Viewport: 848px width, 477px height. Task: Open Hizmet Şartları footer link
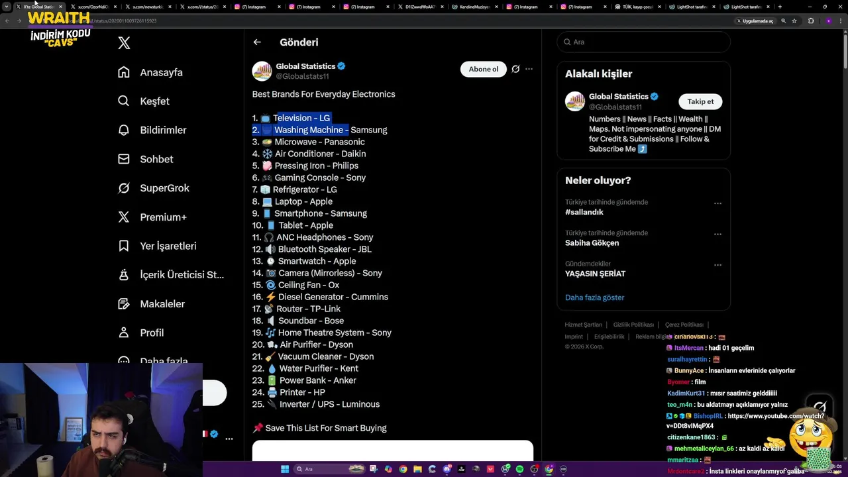pyautogui.click(x=583, y=325)
